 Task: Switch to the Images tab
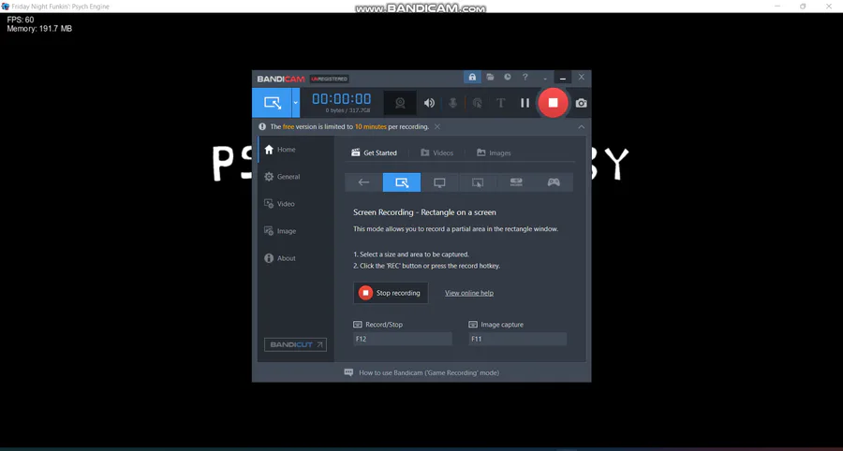pyautogui.click(x=494, y=153)
